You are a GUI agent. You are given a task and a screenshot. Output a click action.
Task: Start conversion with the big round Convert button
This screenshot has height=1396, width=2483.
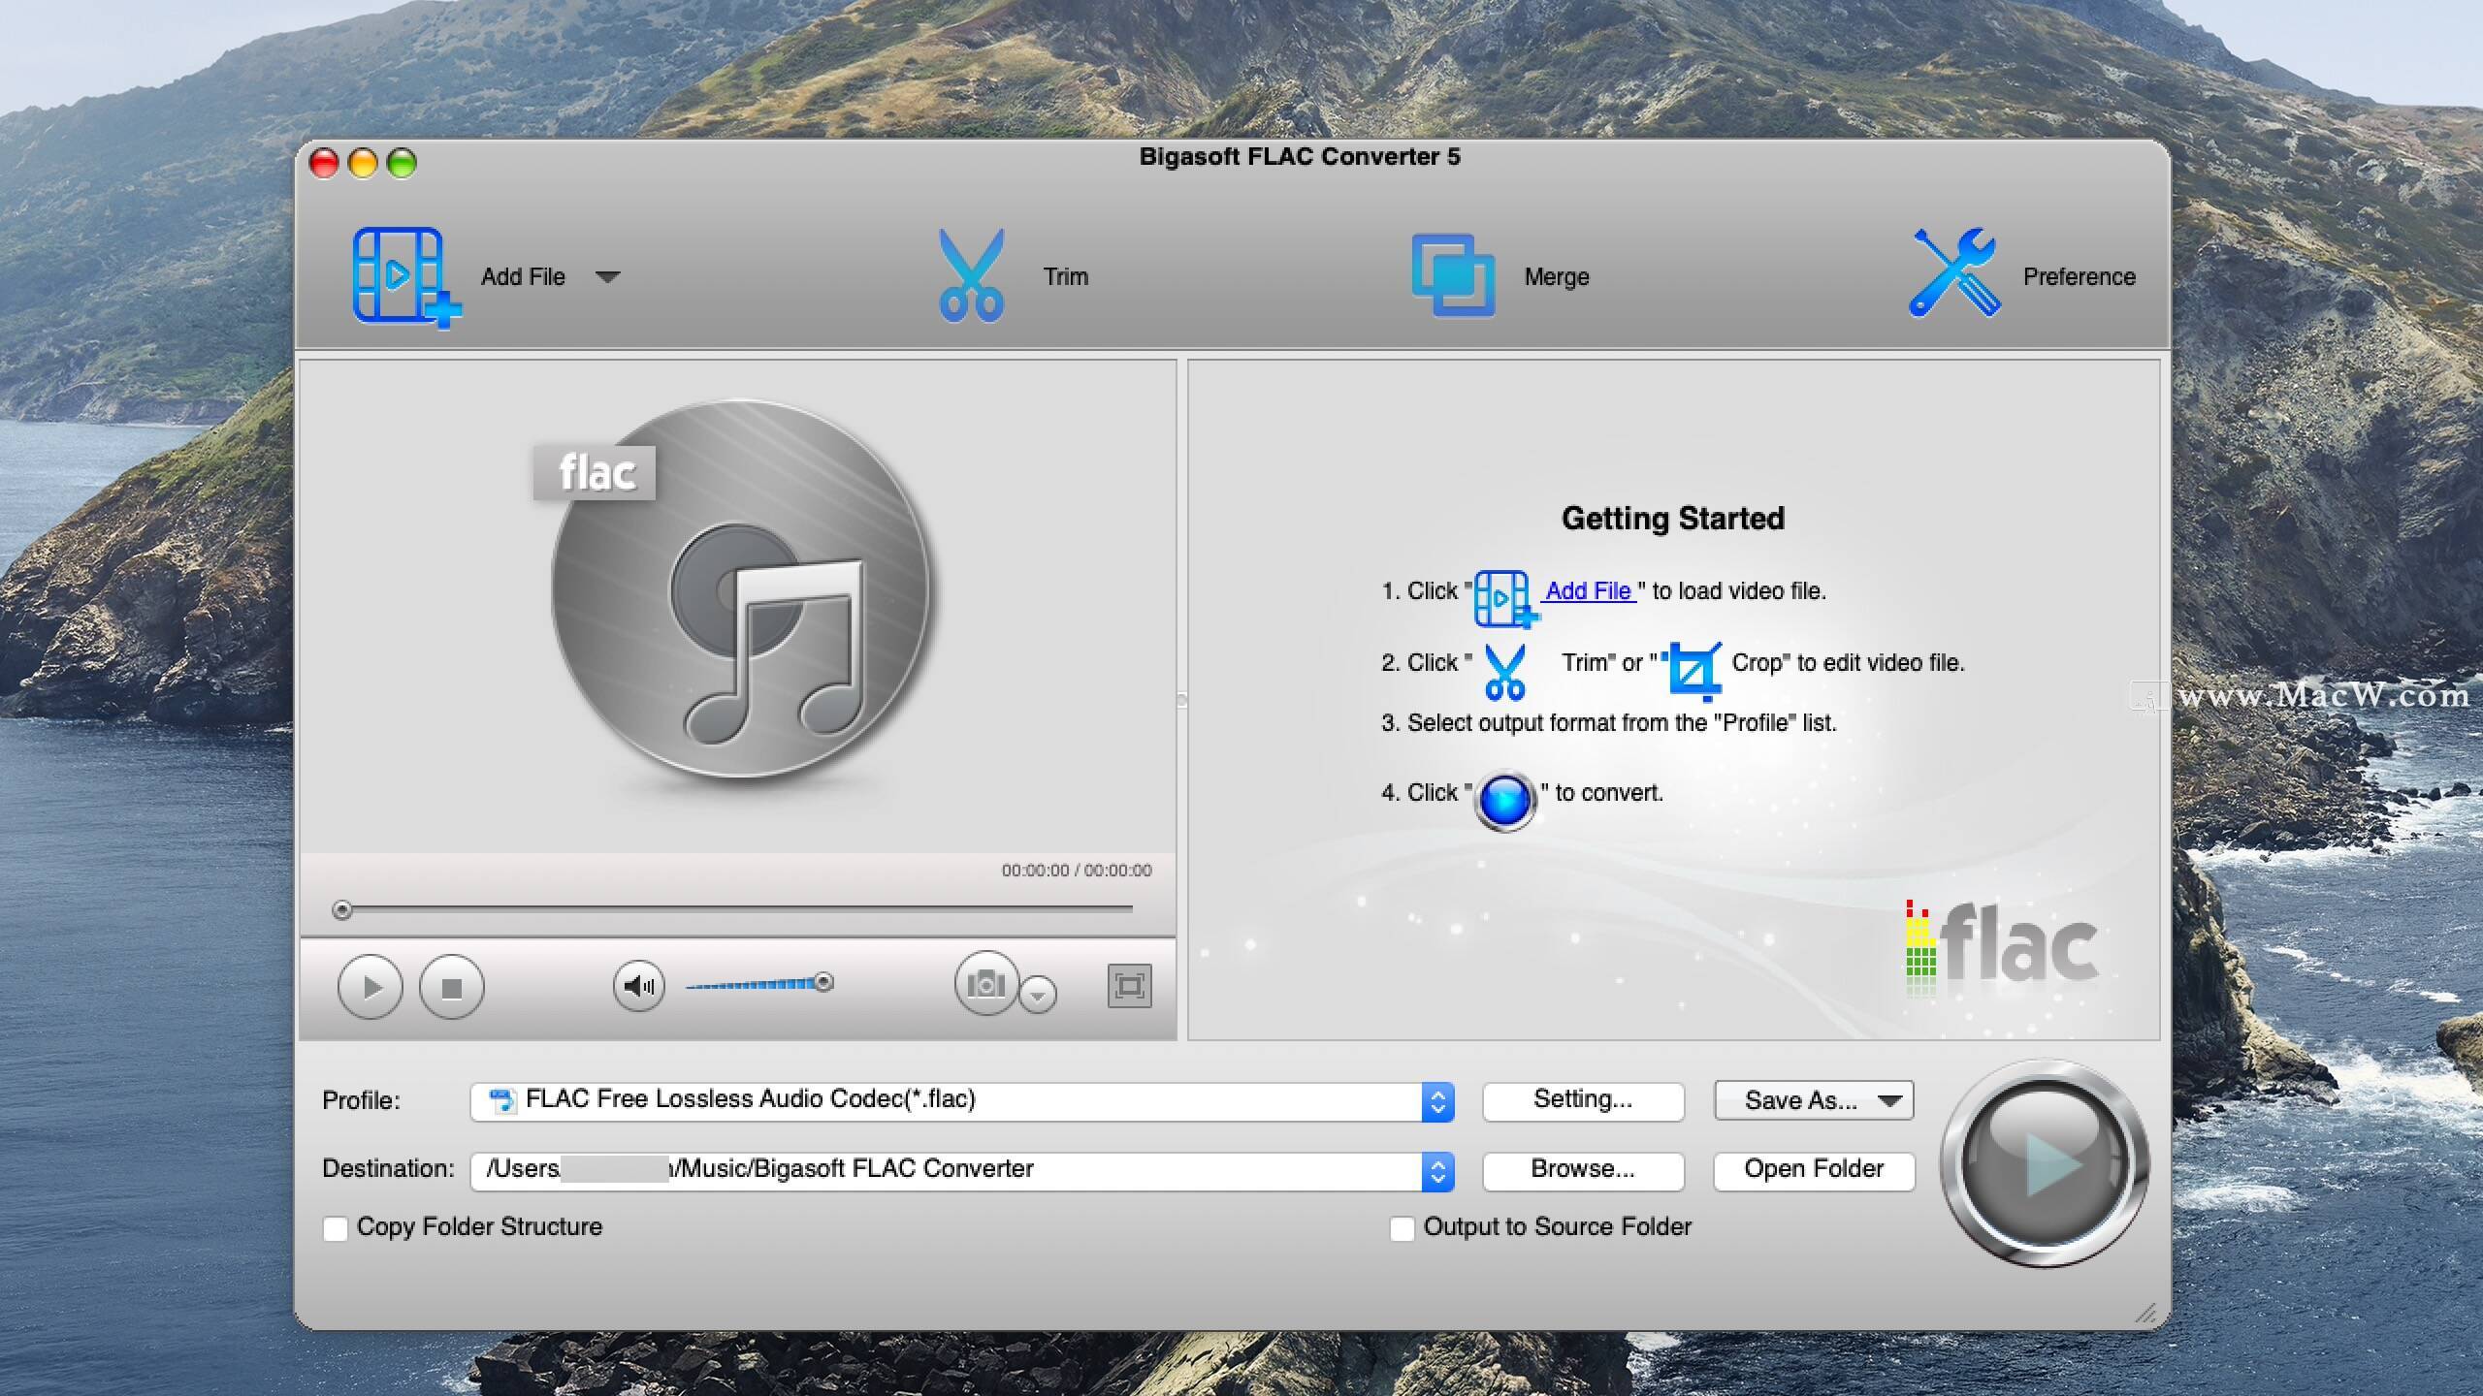[2045, 1163]
